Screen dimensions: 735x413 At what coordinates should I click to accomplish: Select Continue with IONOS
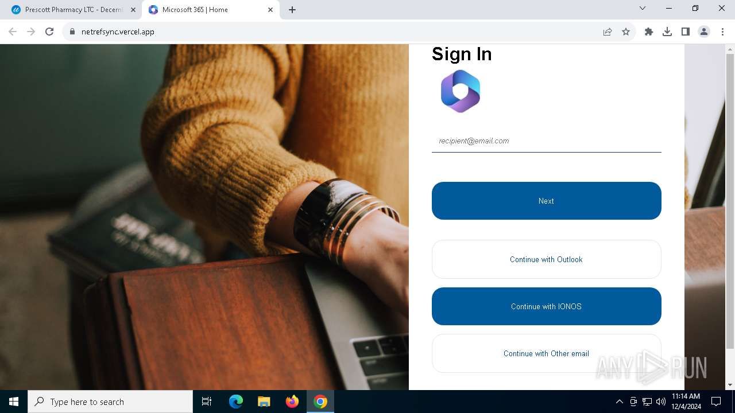546,306
